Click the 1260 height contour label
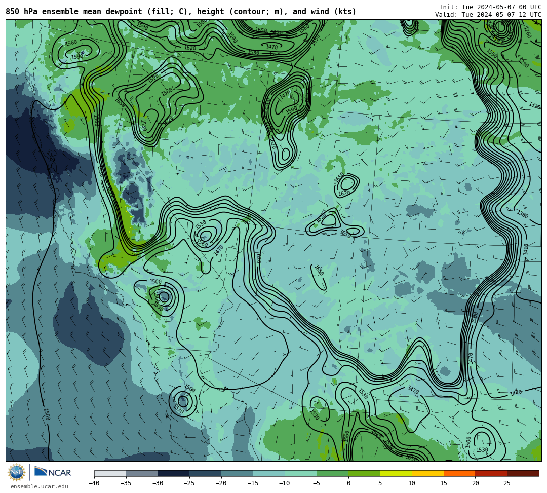Image resolution: width=547 pixels, height=493 pixels. point(527,32)
